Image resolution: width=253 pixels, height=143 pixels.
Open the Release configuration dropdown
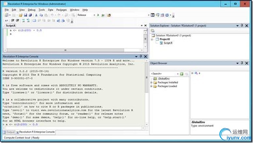(94, 15)
